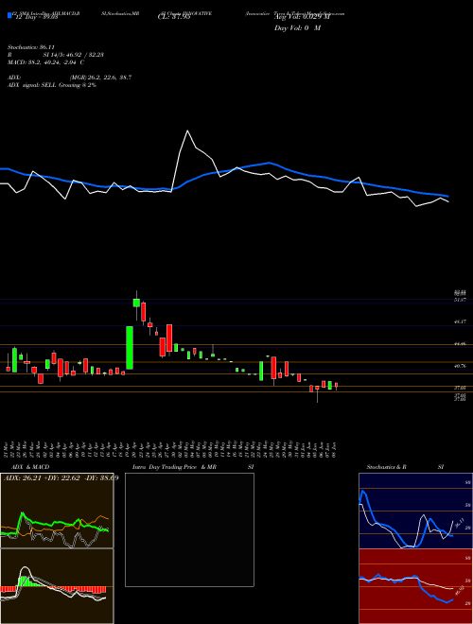
Task: Click the peak of the white price line
Action: (187, 130)
